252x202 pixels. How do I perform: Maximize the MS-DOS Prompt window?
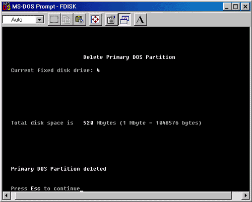coord(236,7)
